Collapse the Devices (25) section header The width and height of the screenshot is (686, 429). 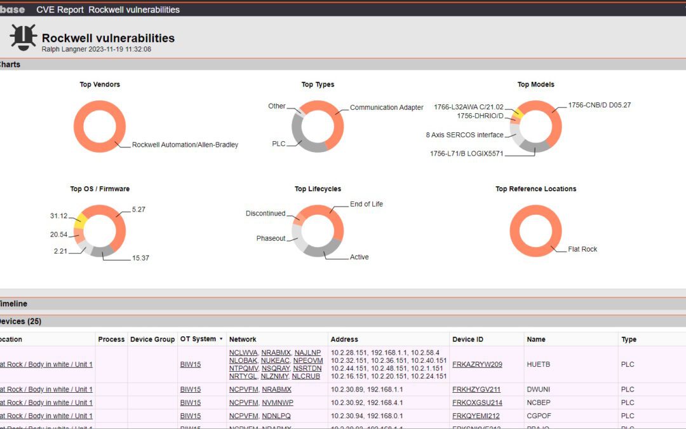pyautogui.click(x=343, y=322)
